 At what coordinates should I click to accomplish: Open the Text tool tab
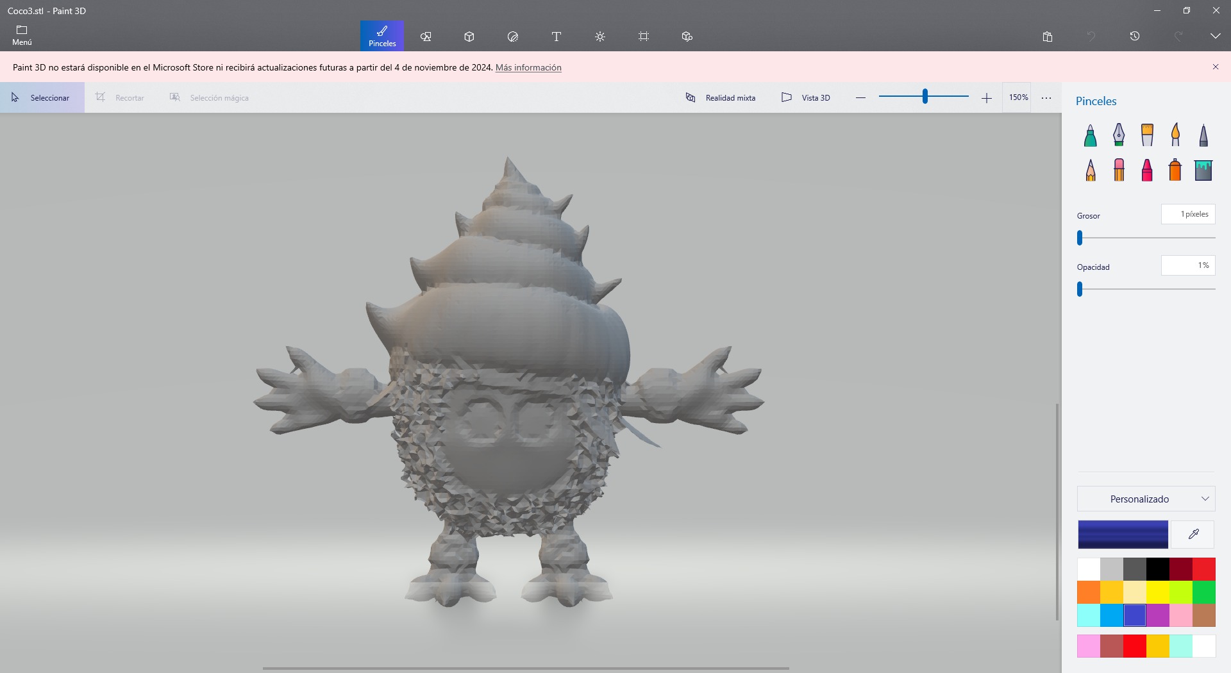pos(557,37)
